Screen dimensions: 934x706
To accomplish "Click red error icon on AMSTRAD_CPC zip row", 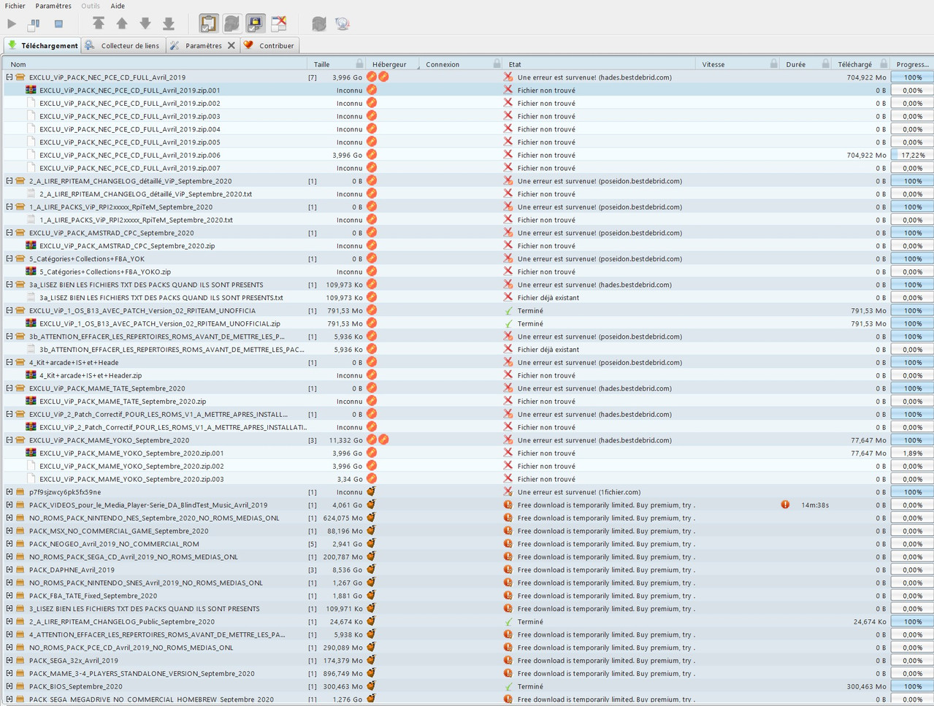I will 508,245.
